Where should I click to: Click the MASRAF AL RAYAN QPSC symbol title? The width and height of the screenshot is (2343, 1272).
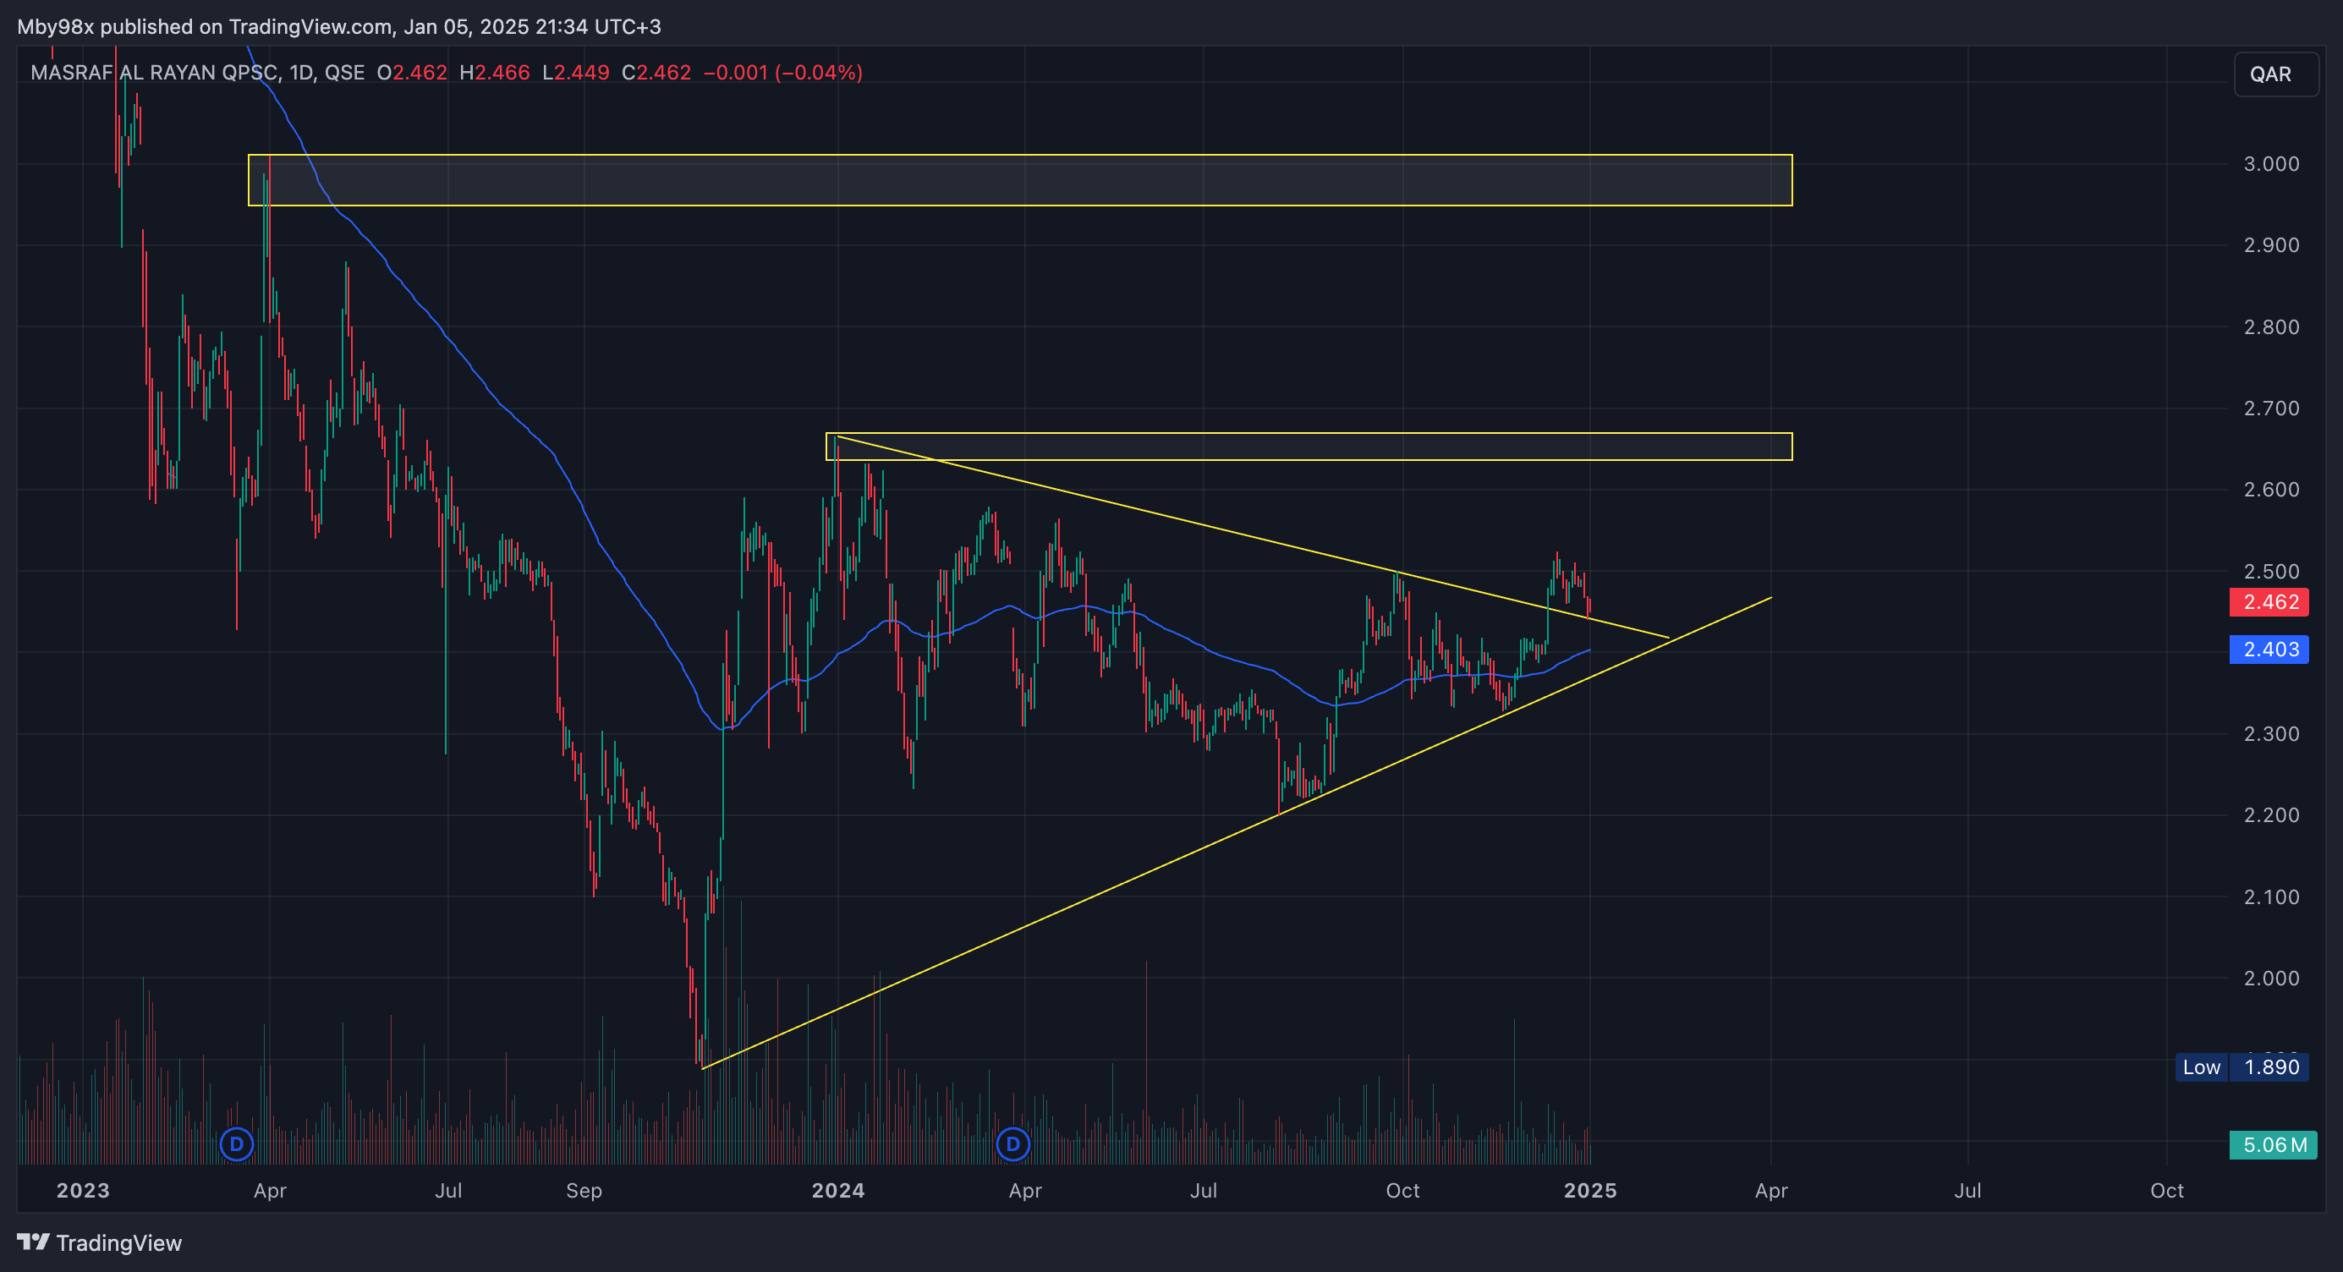153,73
